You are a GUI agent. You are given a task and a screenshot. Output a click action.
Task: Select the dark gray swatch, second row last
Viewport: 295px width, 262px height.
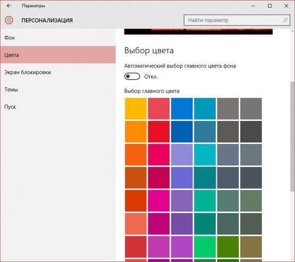pyautogui.click(x=251, y=132)
